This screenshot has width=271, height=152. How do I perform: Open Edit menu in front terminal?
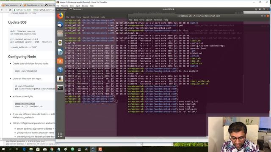pos(136,20)
